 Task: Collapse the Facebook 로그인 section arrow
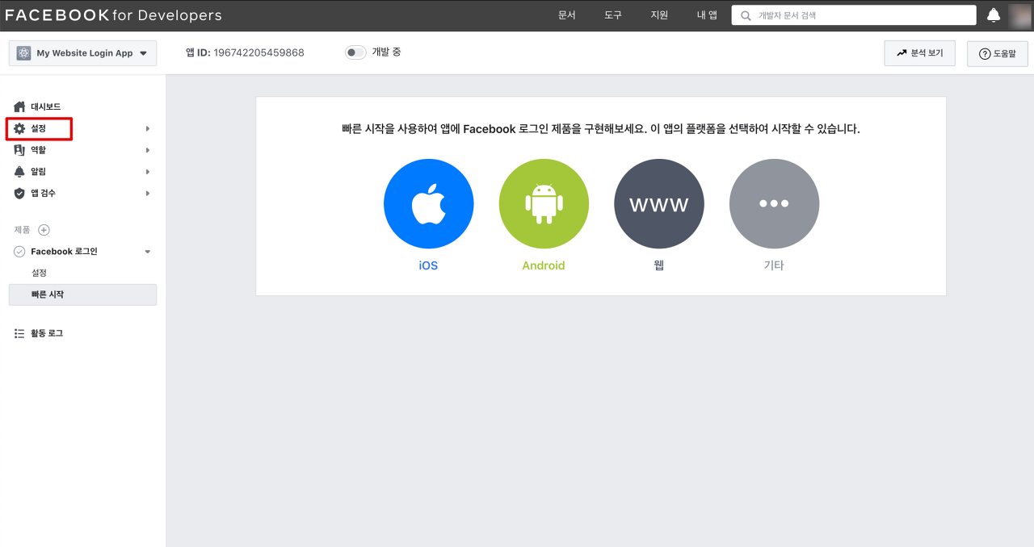147,252
